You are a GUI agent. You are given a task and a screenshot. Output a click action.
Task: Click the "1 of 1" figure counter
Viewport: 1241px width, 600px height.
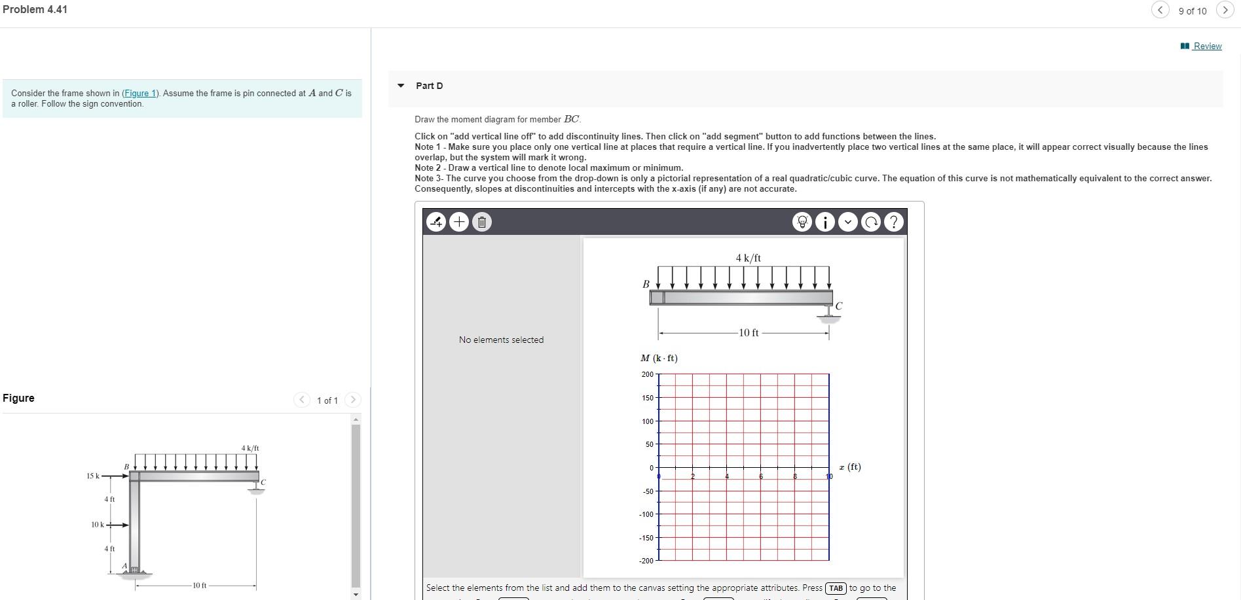point(327,400)
